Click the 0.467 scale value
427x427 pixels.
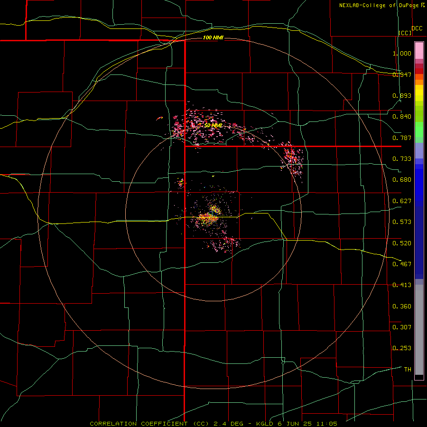coord(402,264)
